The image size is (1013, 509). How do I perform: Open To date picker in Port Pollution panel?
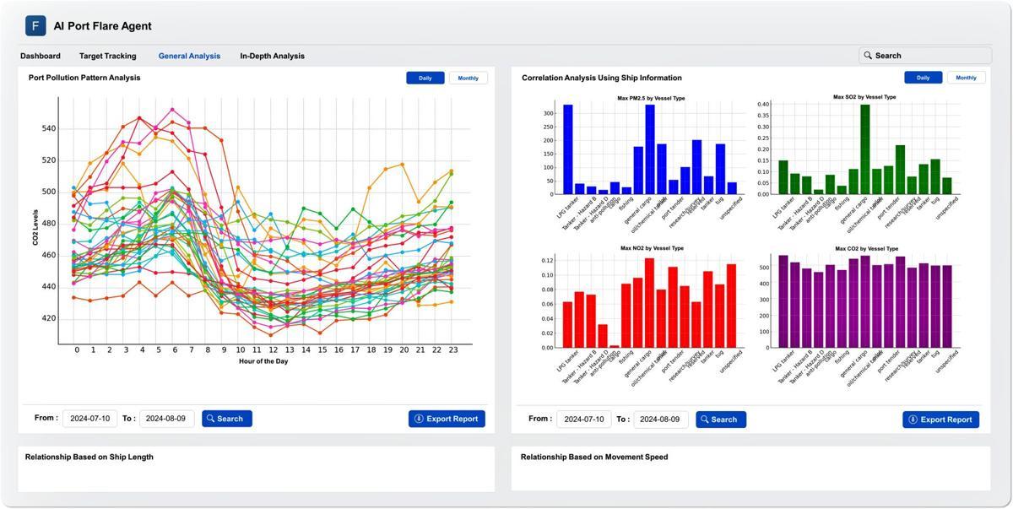click(x=166, y=419)
